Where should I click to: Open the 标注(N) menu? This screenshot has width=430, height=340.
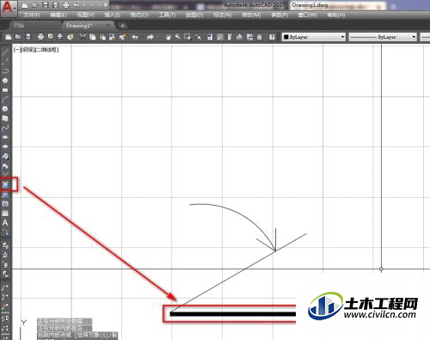[223, 15]
